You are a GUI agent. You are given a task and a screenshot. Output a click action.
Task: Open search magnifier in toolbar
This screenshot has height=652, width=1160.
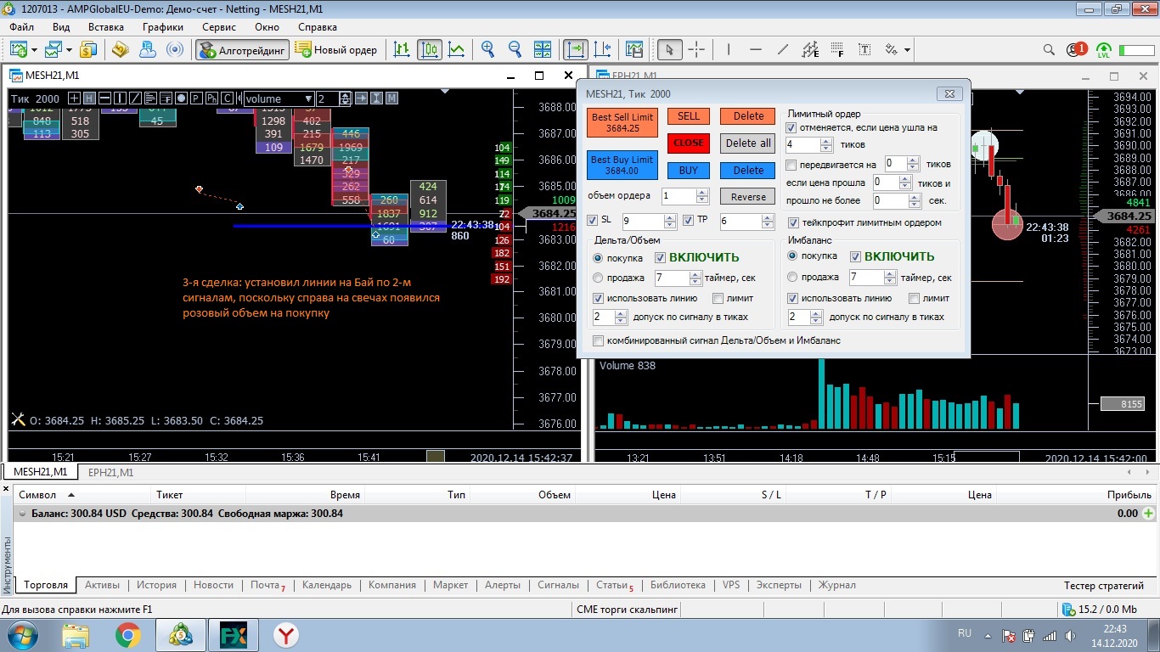click(1050, 49)
